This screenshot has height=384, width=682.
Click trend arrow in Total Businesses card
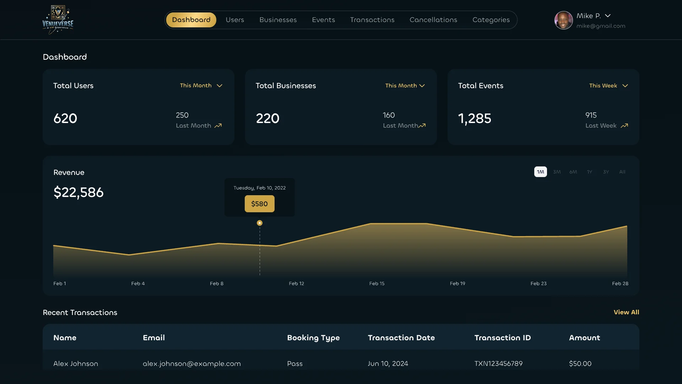point(422,126)
